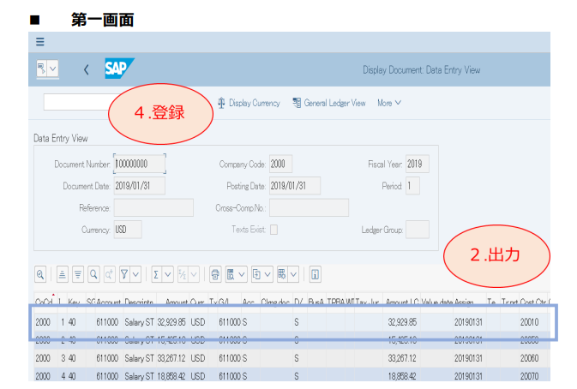Click the Document Number field
Screen dimensions: 577x389
pyautogui.click(x=140, y=164)
